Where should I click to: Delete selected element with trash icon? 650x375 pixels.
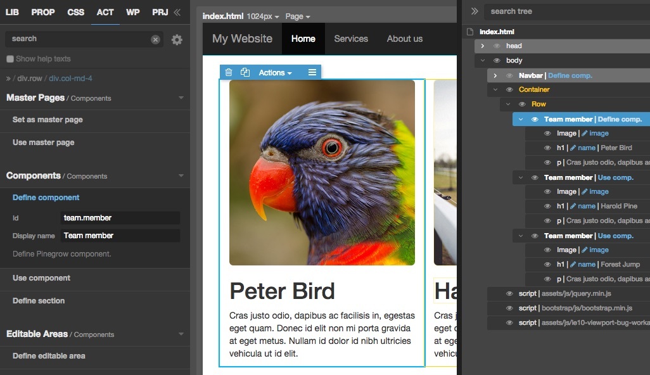(x=229, y=72)
